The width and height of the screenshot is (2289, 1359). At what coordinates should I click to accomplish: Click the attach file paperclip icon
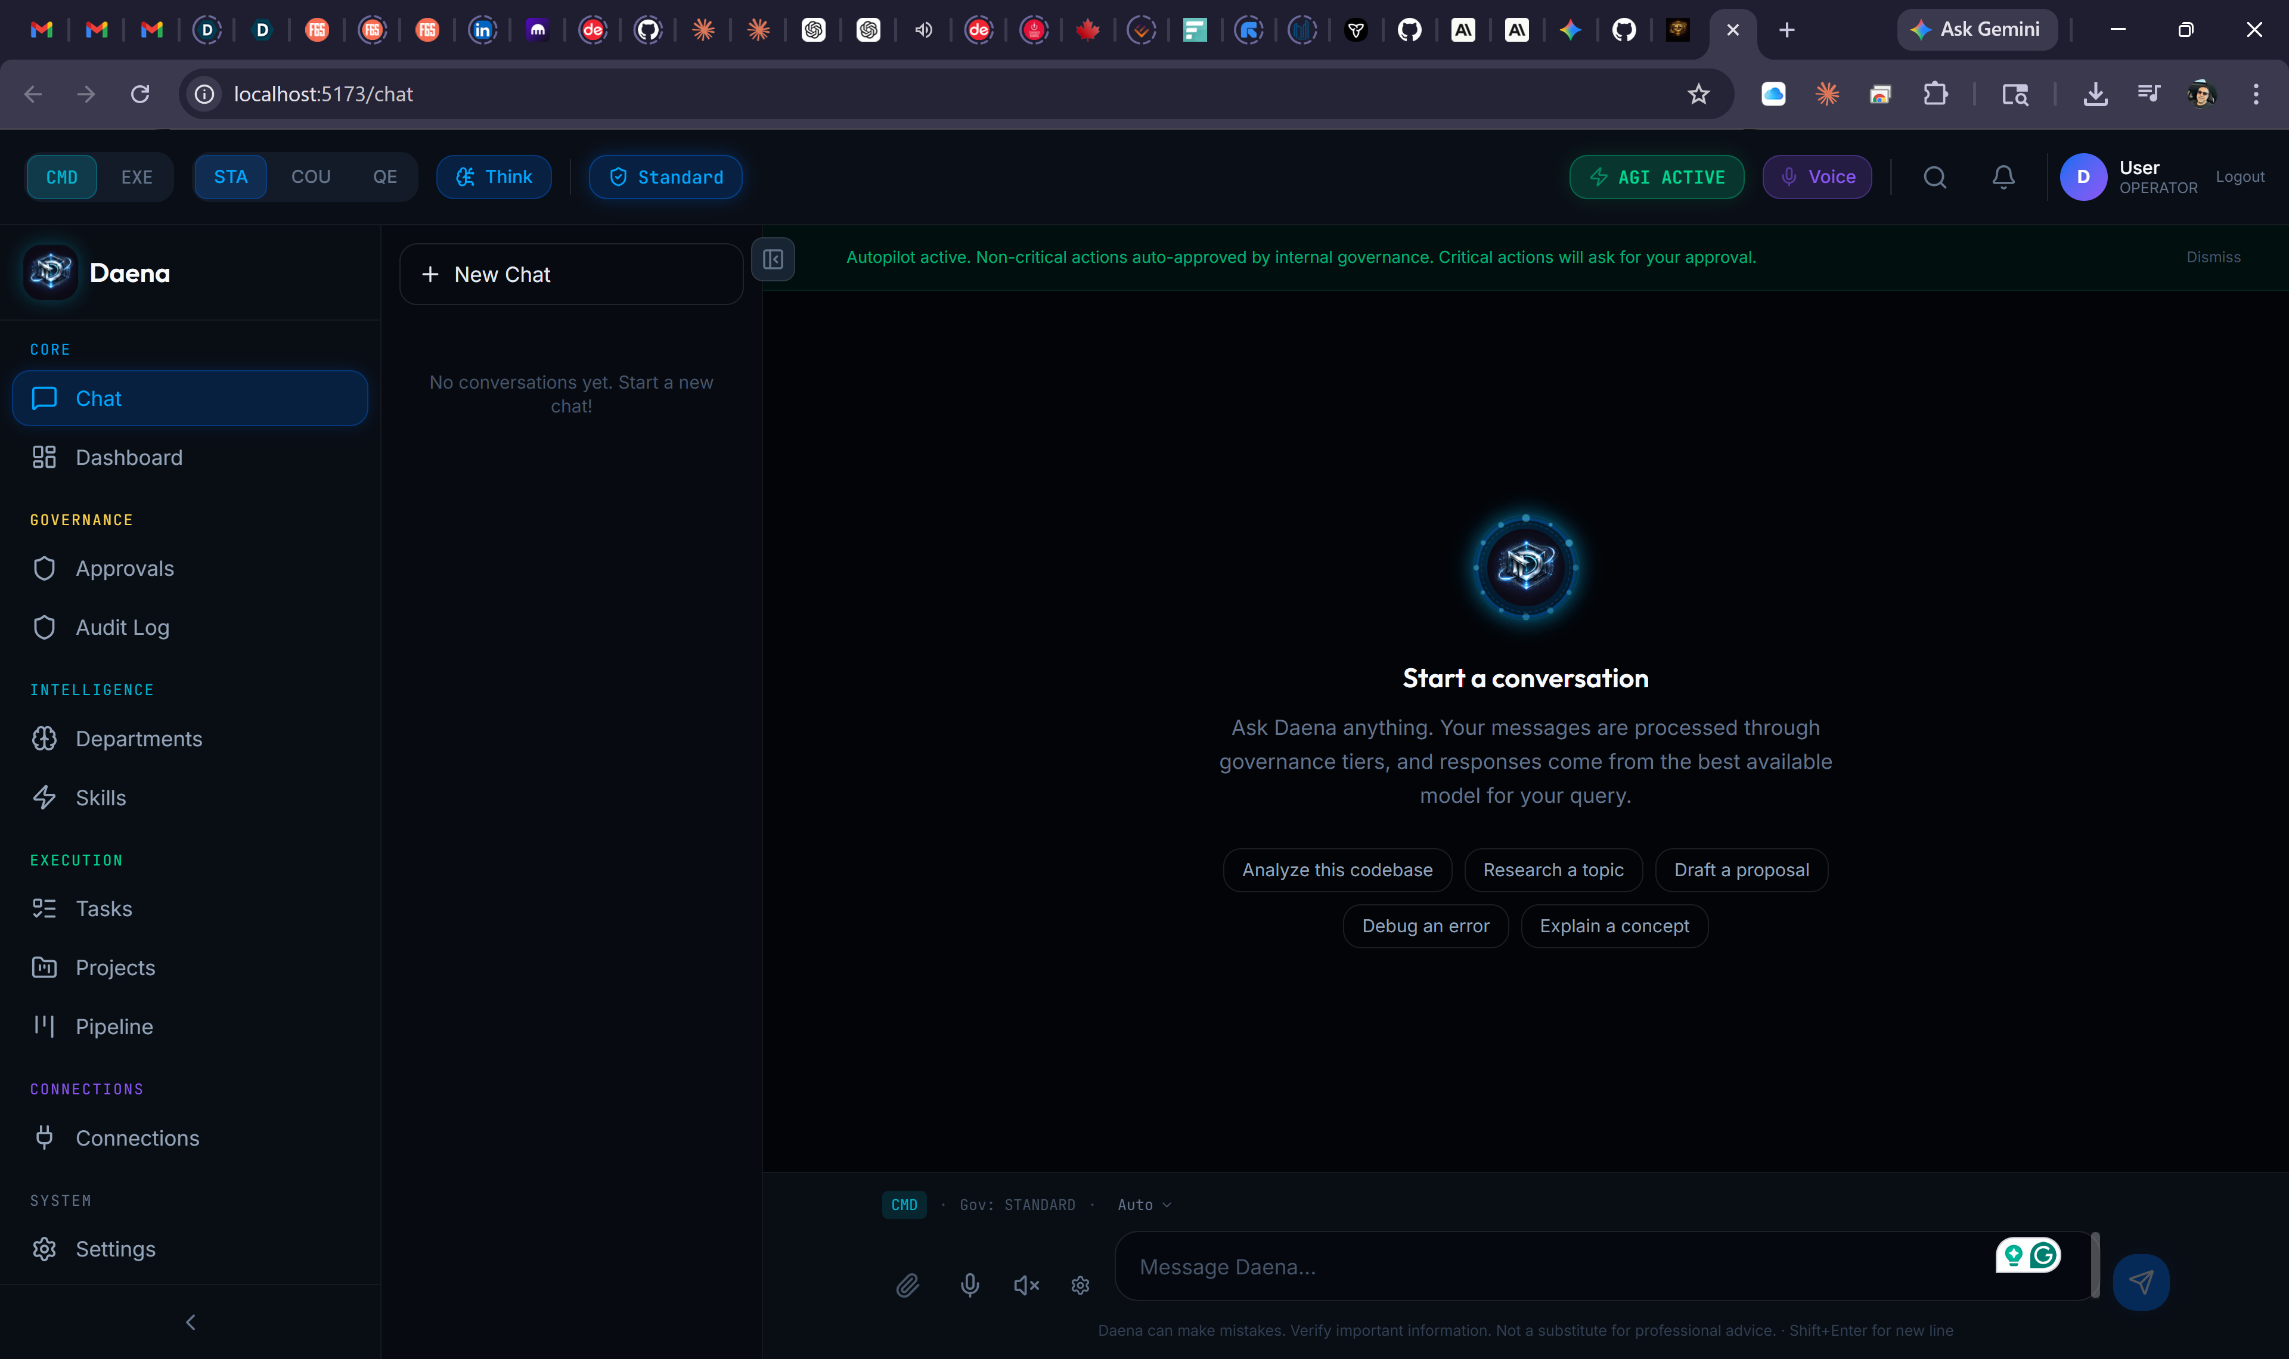coord(907,1285)
